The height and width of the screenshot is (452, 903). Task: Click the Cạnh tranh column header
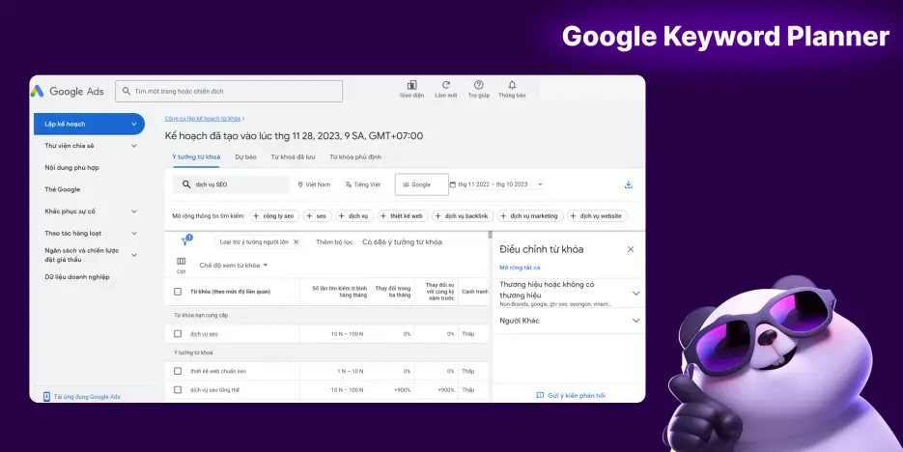pos(474,292)
